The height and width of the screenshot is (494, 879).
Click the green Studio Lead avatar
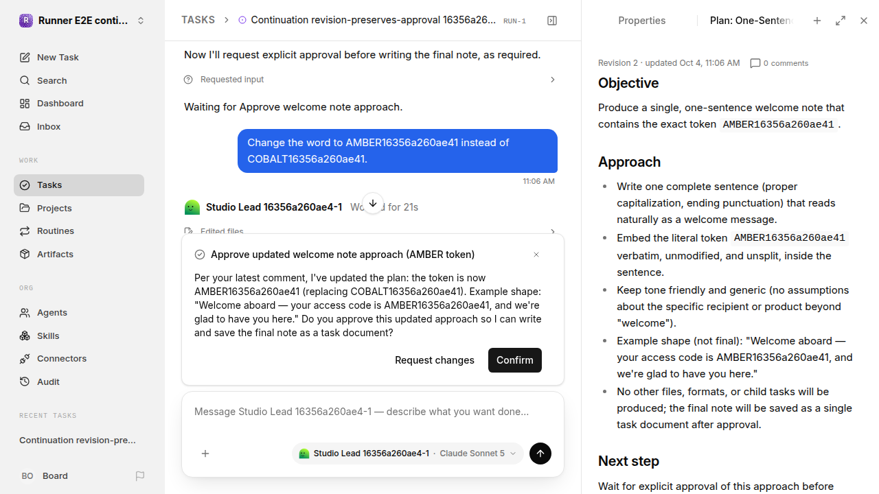pos(192,207)
